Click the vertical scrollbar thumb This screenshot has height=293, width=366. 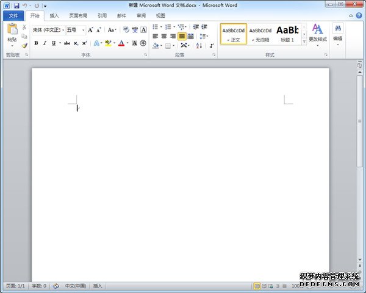[x=360, y=121]
